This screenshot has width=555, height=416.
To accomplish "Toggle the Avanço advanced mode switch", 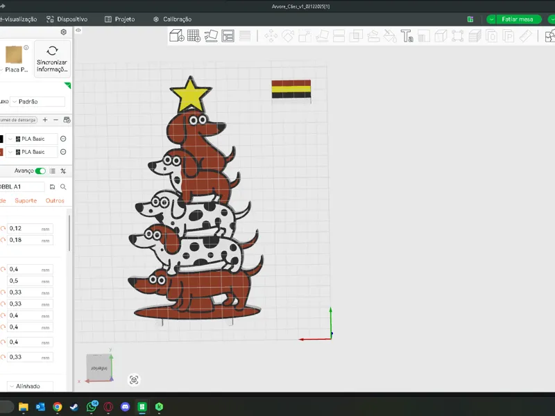I will pyautogui.click(x=40, y=171).
